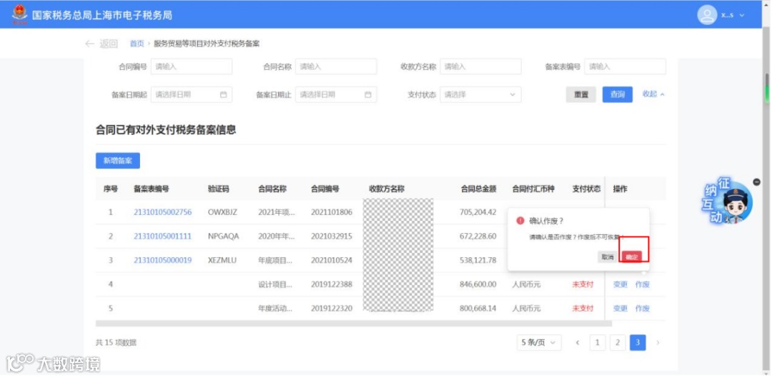Focus the 收款方名称 input field

(x=480, y=66)
